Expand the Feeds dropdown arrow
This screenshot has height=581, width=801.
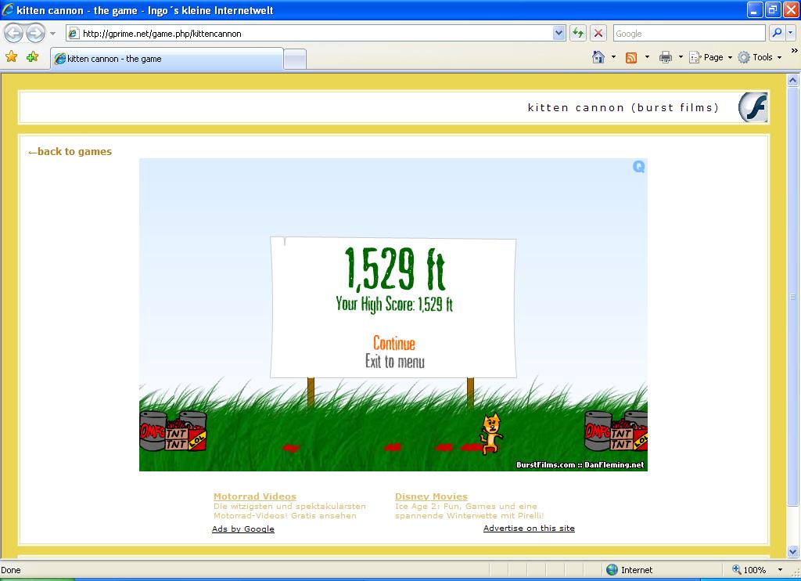point(647,57)
